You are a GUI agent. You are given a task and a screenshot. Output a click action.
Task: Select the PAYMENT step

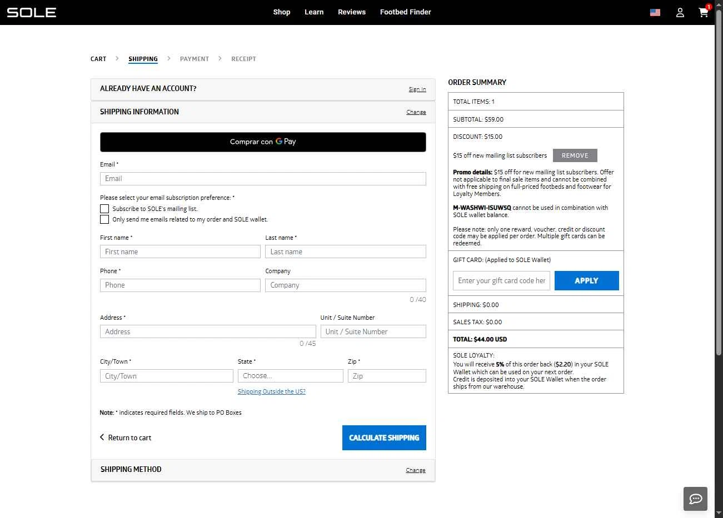pyautogui.click(x=195, y=59)
